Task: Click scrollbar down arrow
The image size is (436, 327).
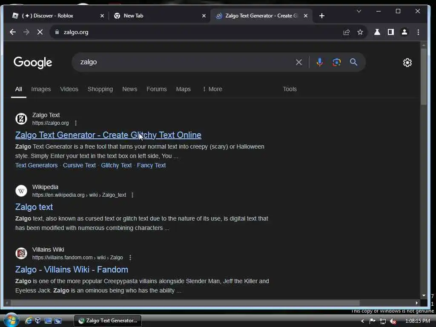Action: click(x=424, y=295)
